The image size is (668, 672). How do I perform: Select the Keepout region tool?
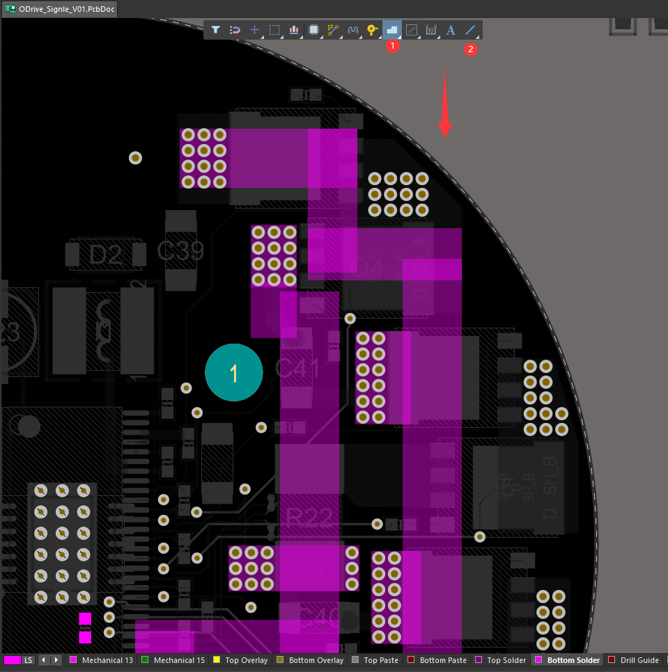(x=412, y=30)
